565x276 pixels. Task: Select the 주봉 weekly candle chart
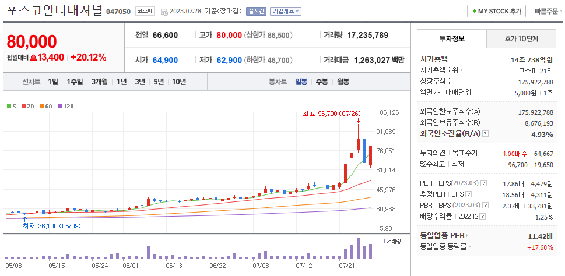coord(322,82)
